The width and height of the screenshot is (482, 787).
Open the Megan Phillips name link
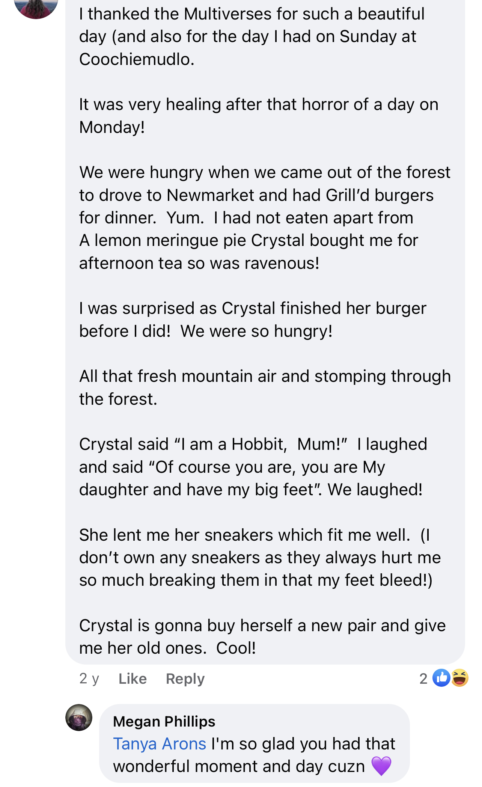(164, 721)
